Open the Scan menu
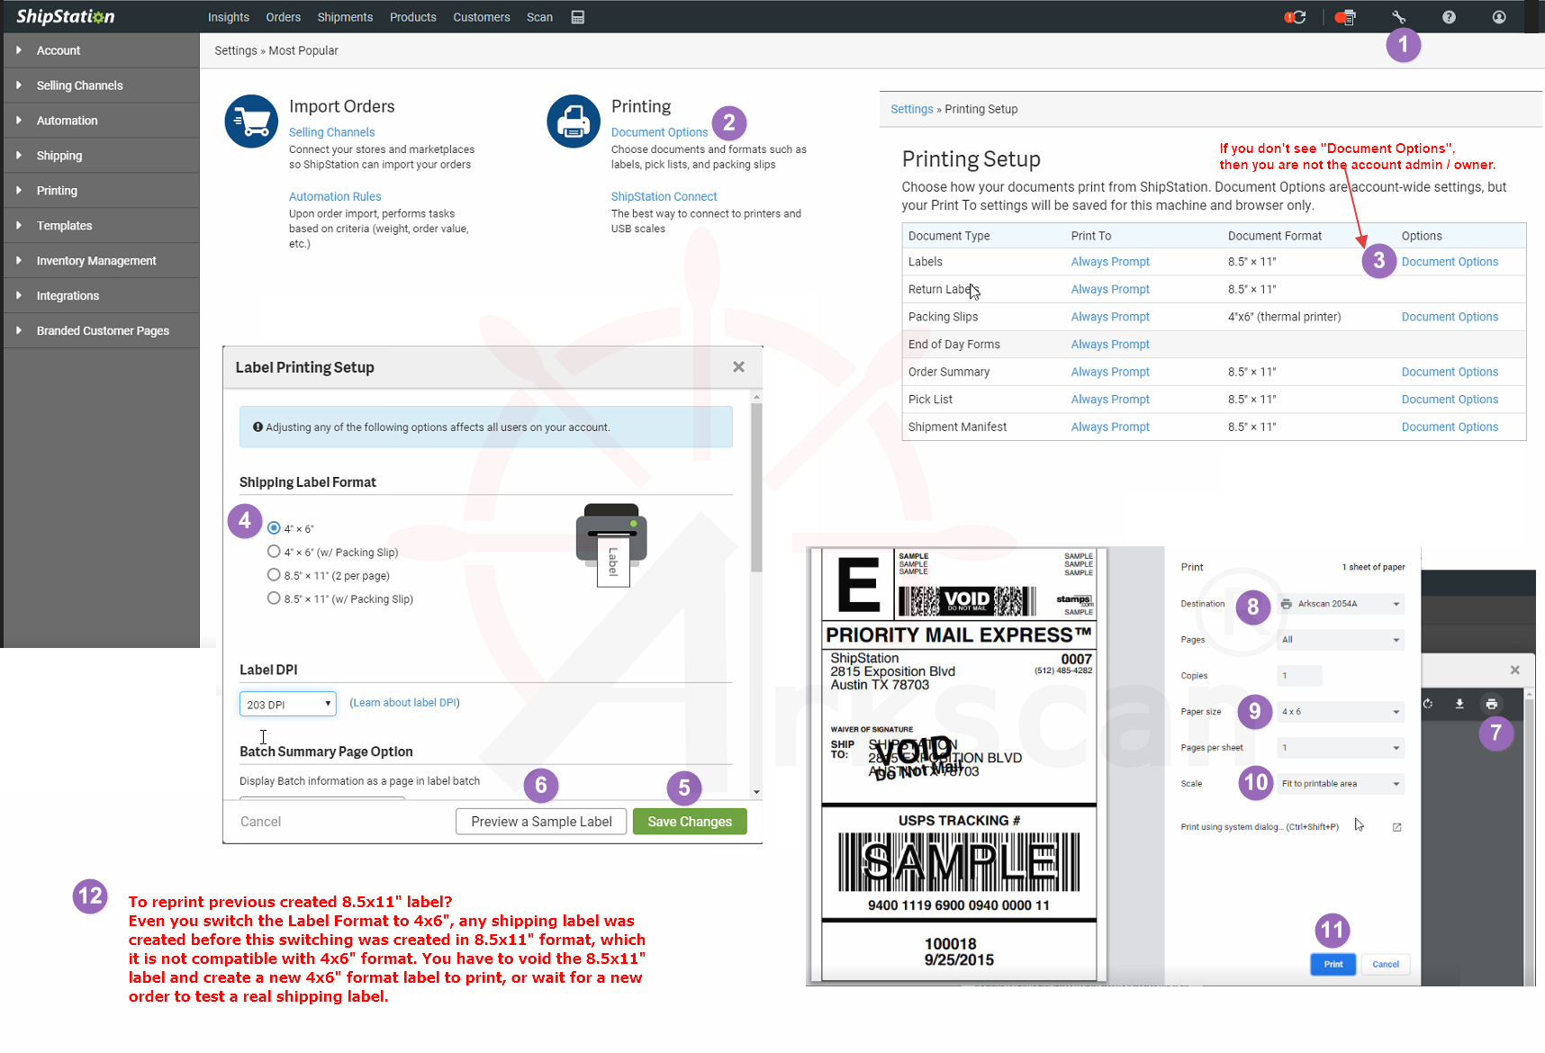The width and height of the screenshot is (1545, 1053). click(x=540, y=17)
